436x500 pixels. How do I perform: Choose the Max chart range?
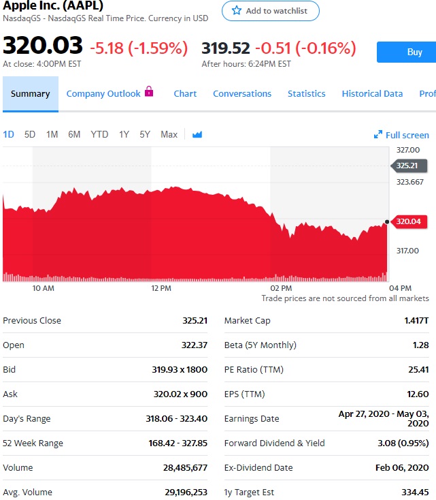(169, 135)
